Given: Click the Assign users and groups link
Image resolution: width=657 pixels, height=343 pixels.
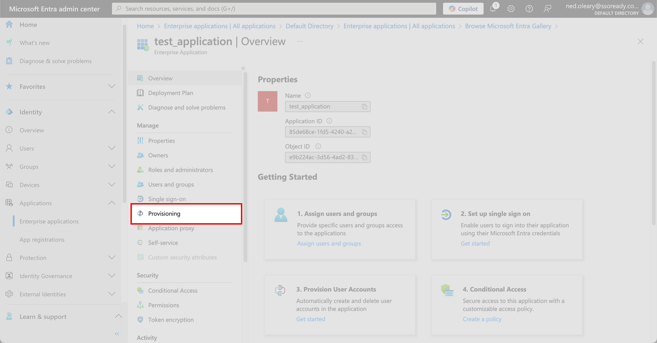Looking at the screenshot, I should click(x=329, y=244).
